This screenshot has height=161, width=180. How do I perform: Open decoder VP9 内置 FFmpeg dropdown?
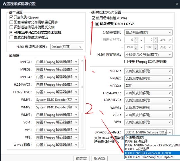click(57, 138)
